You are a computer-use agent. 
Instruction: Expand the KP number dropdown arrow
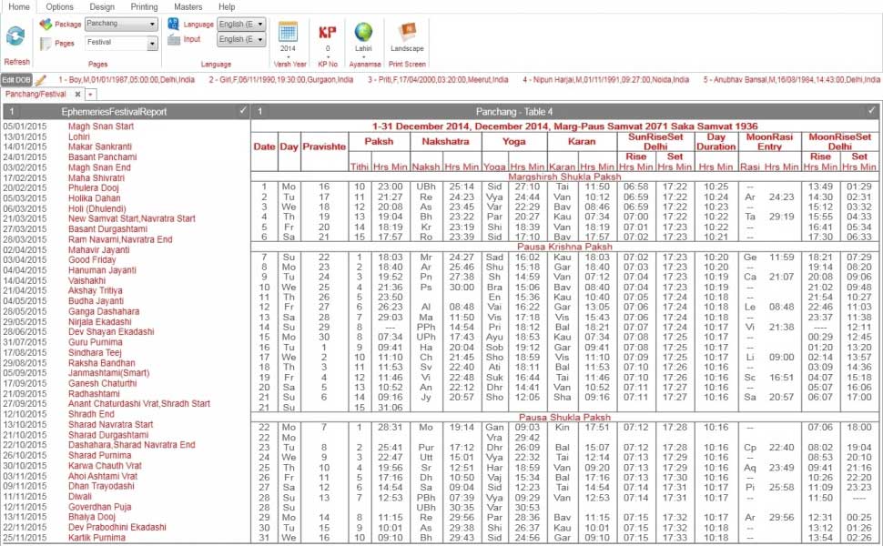click(x=327, y=56)
